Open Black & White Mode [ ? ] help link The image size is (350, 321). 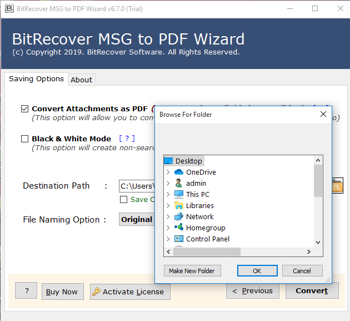click(x=127, y=139)
